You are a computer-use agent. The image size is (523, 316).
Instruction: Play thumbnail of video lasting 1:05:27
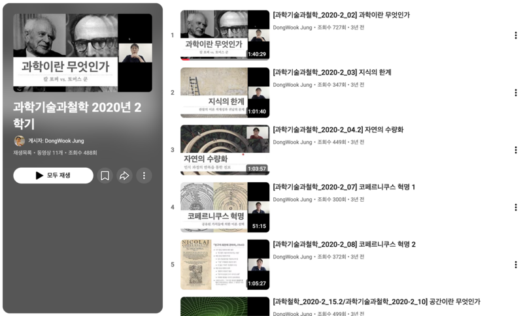(x=225, y=264)
